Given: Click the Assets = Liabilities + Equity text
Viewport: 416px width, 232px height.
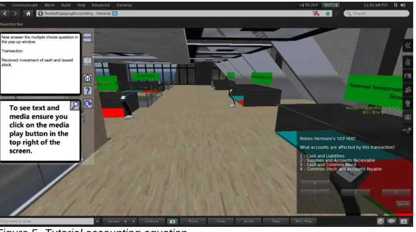Looking at the screenshot, I should point(373,108).
